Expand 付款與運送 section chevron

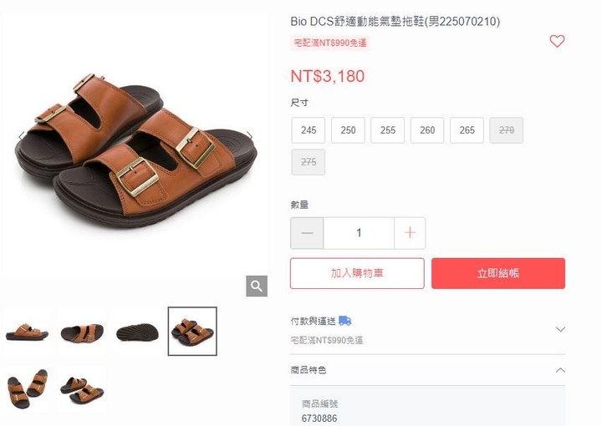tap(560, 329)
